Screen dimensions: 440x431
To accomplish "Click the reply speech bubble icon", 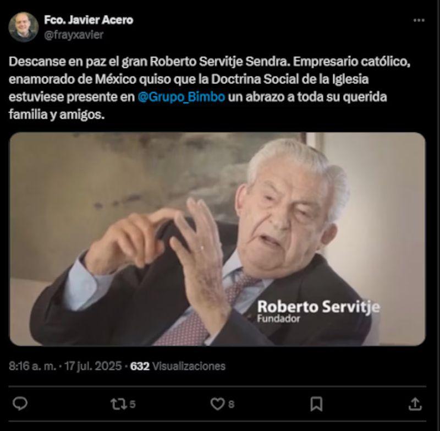I will pyautogui.click(x=20, y=404).
